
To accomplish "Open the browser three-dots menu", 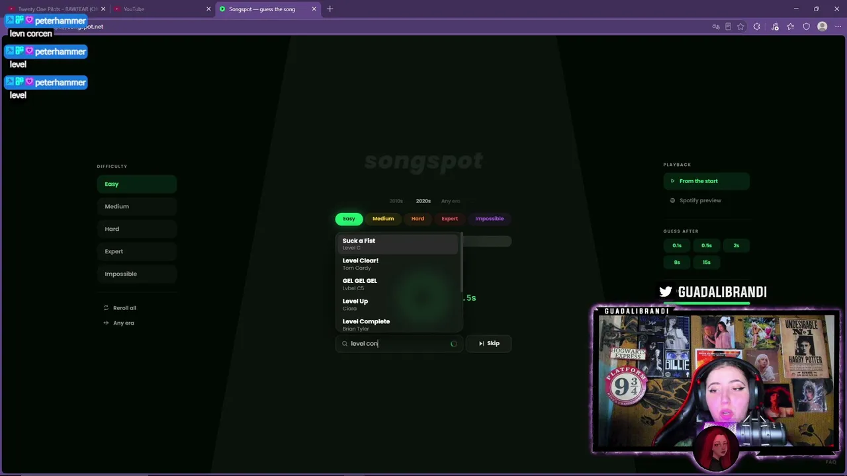I will click(x=838, y=26).
